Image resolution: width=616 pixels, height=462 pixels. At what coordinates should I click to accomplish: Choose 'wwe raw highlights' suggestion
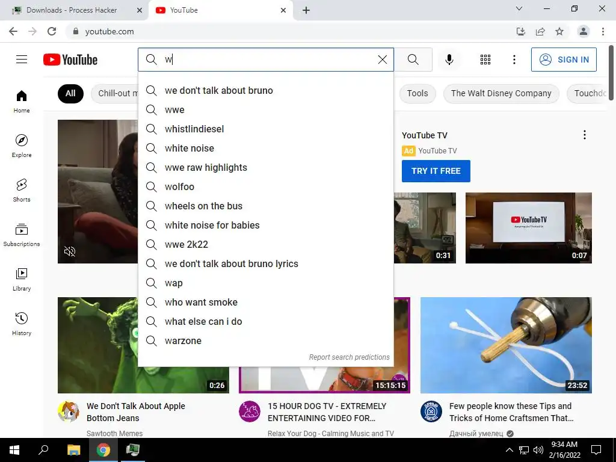point(265,167)
